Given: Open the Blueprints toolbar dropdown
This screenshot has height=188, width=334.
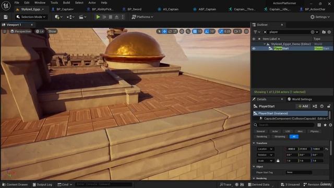Looking at the screenshot, I should tap(70, 17).
